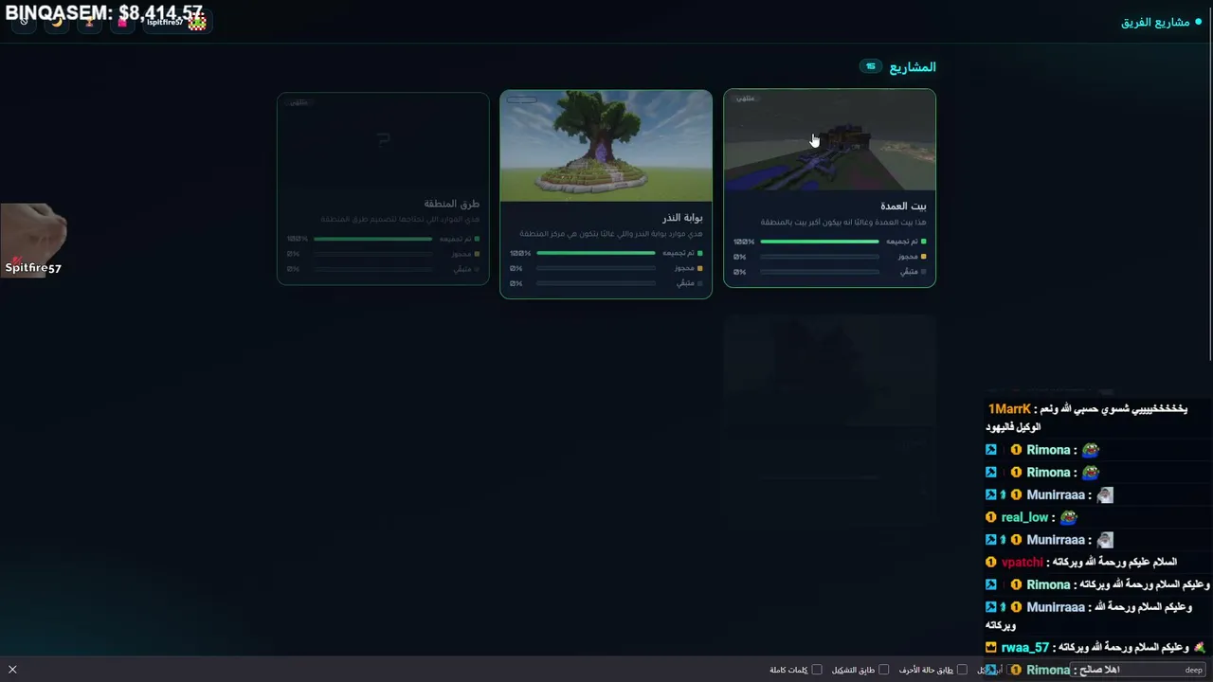Click the 1MarrK username in chat
This screenshot has width=1213, height=682.
(1009, 409)
